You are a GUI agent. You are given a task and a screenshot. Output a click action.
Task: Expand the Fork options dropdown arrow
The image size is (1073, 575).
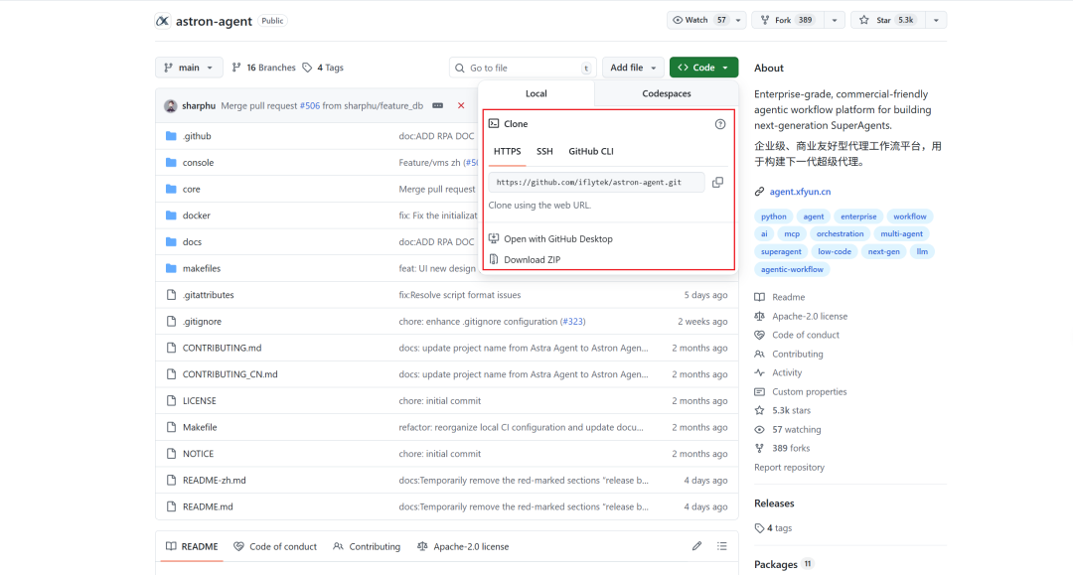click(x=835, y=21)
